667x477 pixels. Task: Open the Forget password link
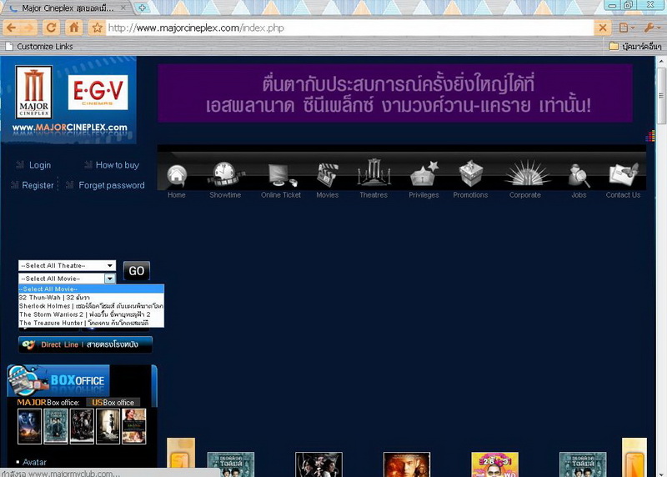coord(112,185)
